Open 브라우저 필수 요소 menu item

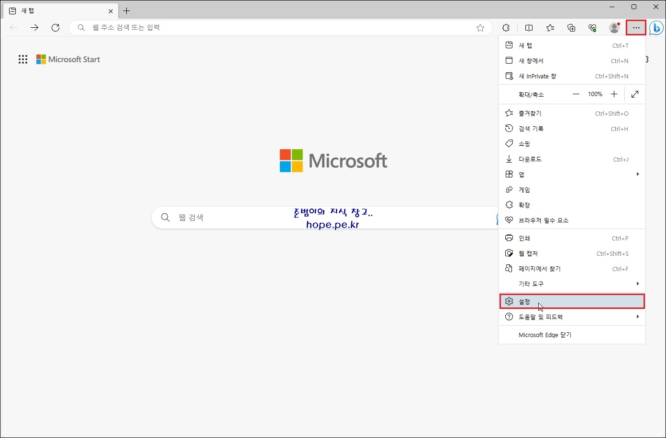pyautogui.click(x=572, y=220)
